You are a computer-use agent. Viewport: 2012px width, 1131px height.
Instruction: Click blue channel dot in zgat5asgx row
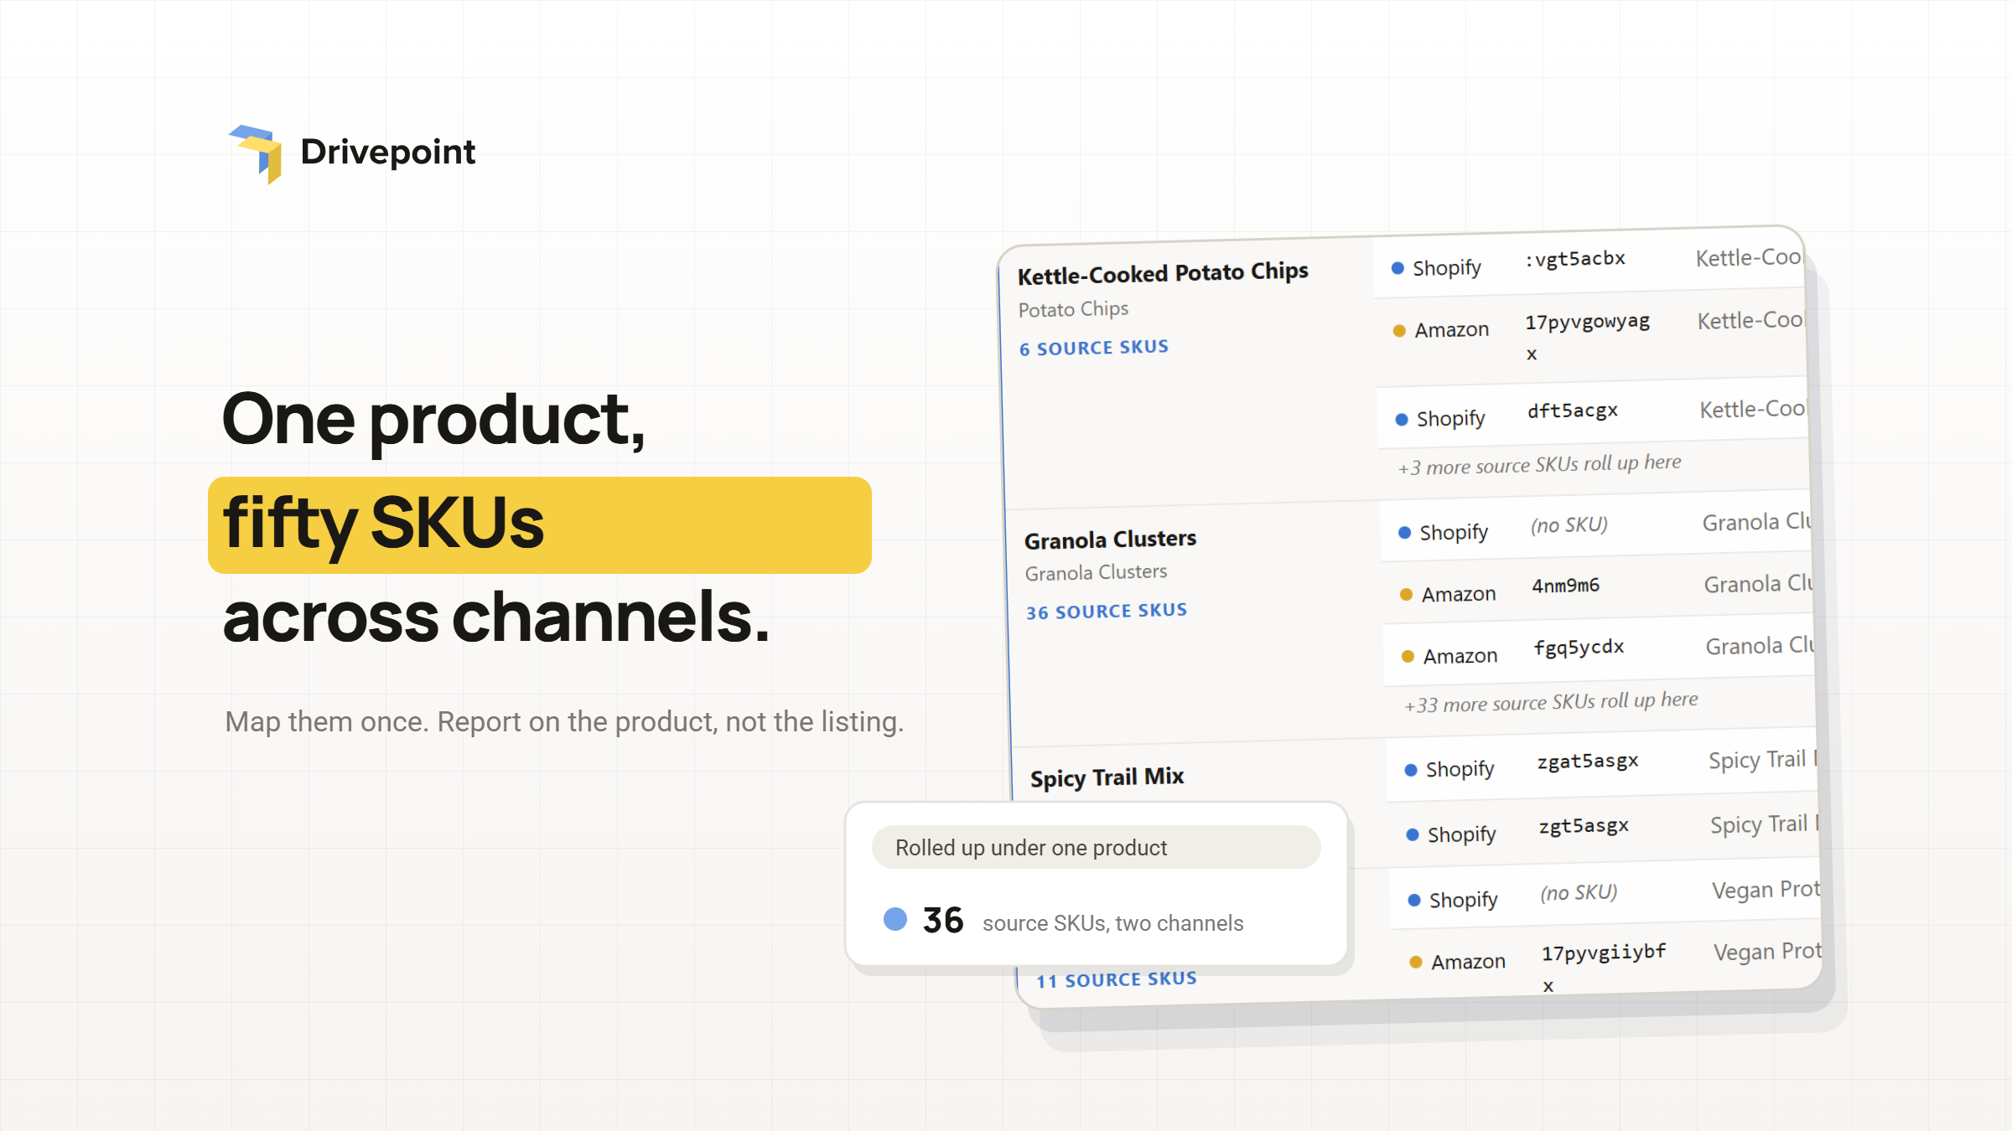[x=1411, y=770]
